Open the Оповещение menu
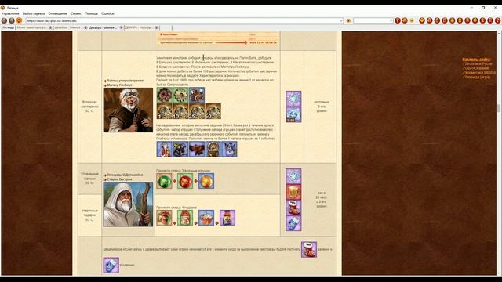This screenshot has width=502, height=282. pos(57,14)
